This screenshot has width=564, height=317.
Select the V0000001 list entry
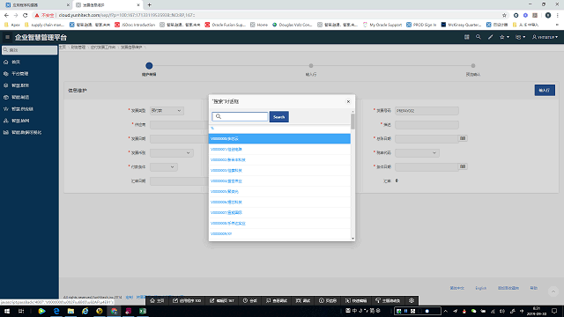tap(279, 149)
